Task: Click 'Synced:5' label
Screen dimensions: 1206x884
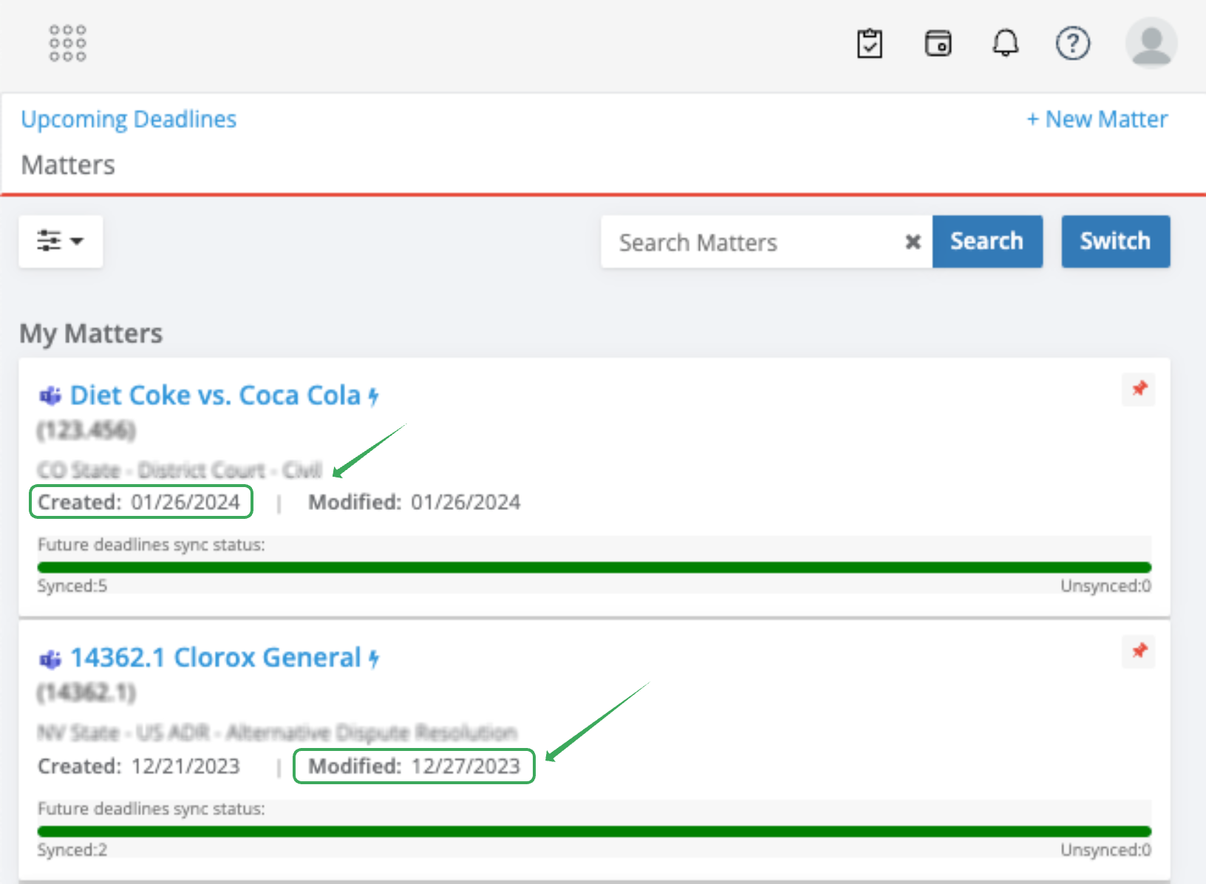Action: pyautogui.click(x=72, y=586)
